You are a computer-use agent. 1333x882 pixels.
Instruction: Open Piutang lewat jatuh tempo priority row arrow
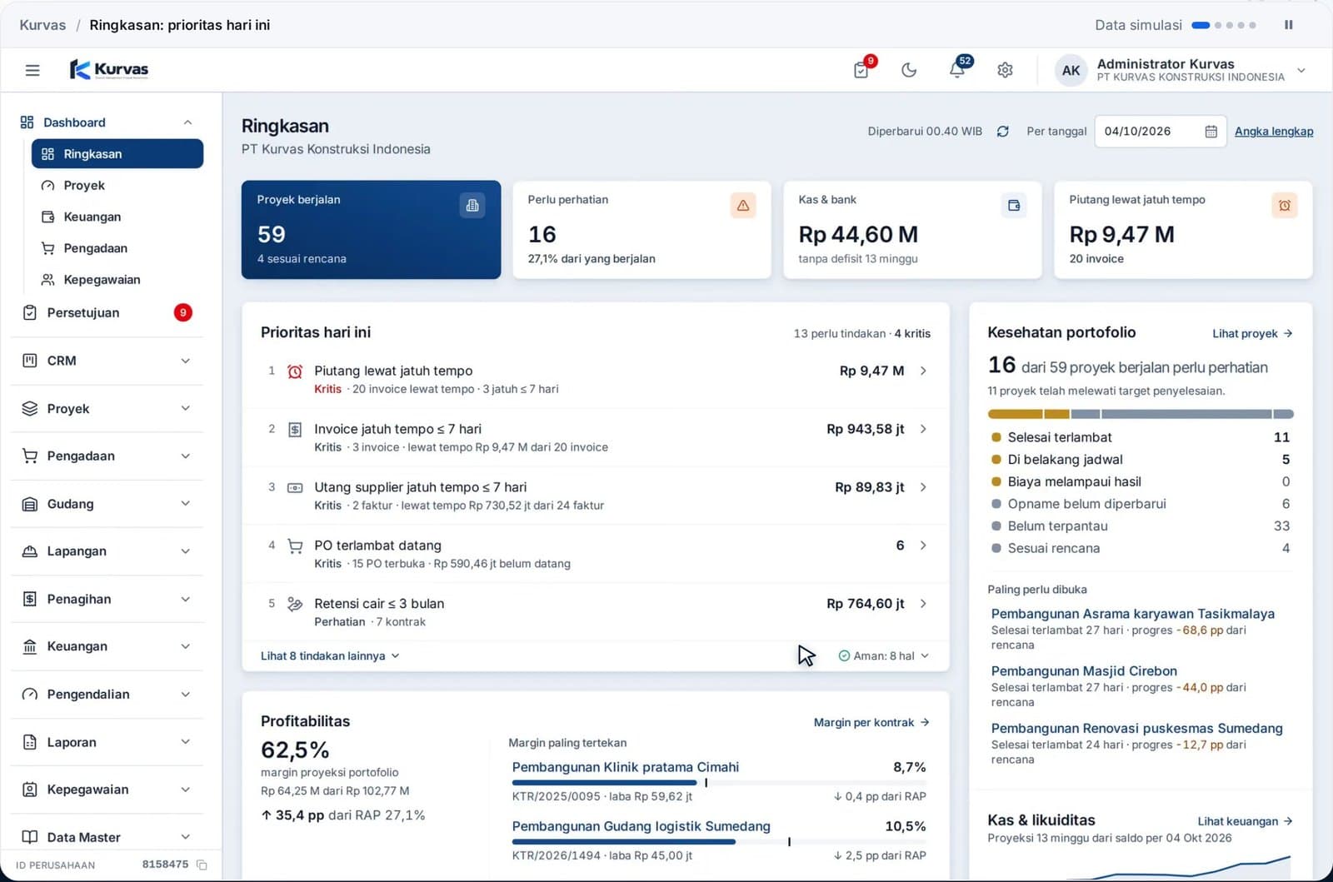pyautogui.click(x=923, y=371)
